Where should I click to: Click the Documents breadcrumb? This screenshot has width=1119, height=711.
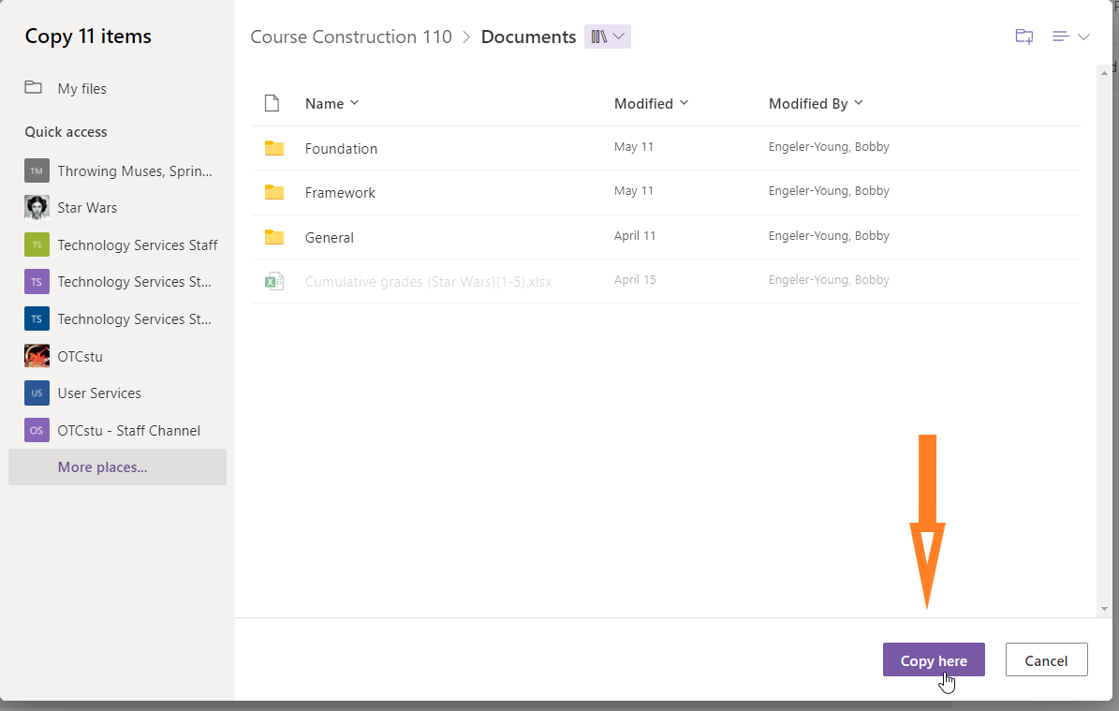(x=528, y=37)
